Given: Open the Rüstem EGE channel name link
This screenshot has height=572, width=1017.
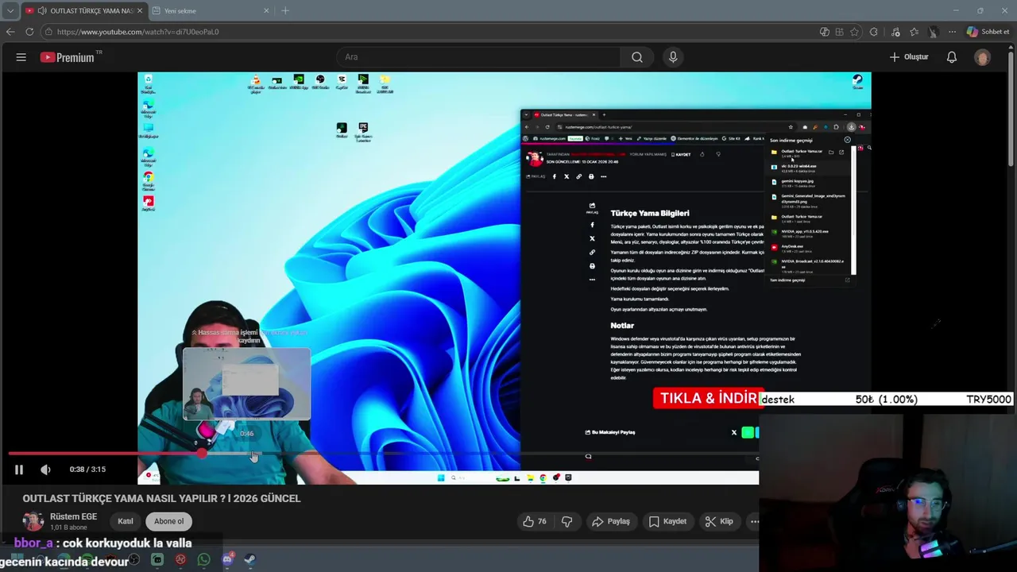Looking at the screenshot, I should pos(73,516).
